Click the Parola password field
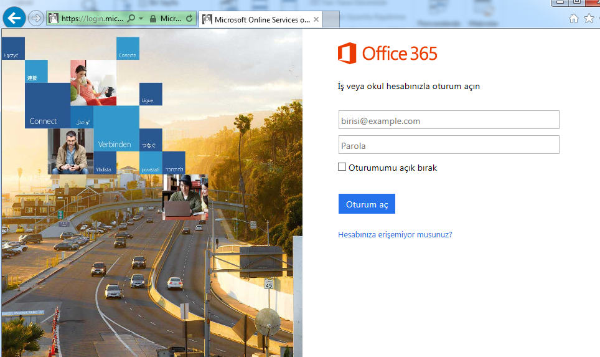The height and width of the screenshot is (357, 600). [449, 145]
